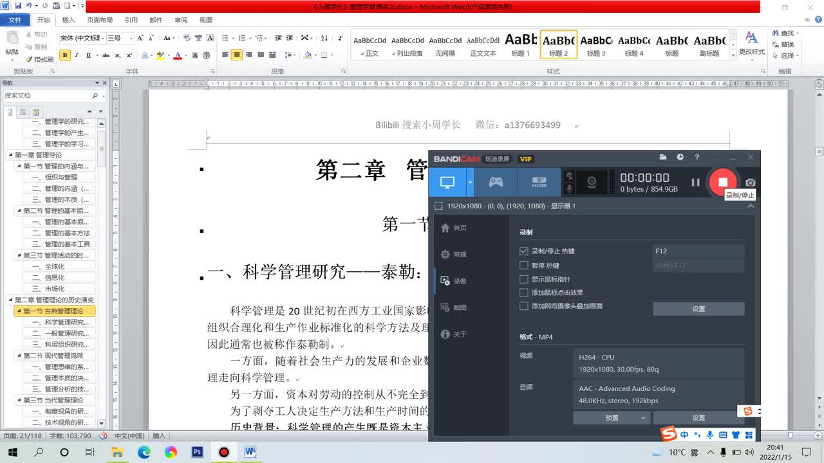The image size is (824, 463).
Task: Open the Windows Start menu
Action: tap(12, 452)
